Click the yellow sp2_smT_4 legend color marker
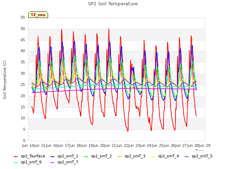 click(153, 156)
